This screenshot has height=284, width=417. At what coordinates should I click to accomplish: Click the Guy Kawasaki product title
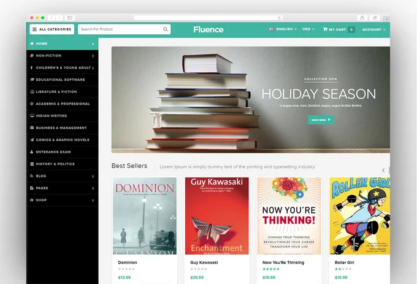204,263
